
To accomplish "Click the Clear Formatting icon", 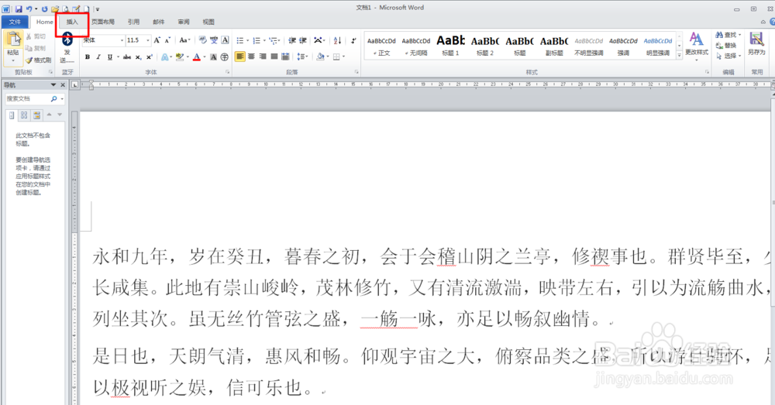I will point(202,40).
